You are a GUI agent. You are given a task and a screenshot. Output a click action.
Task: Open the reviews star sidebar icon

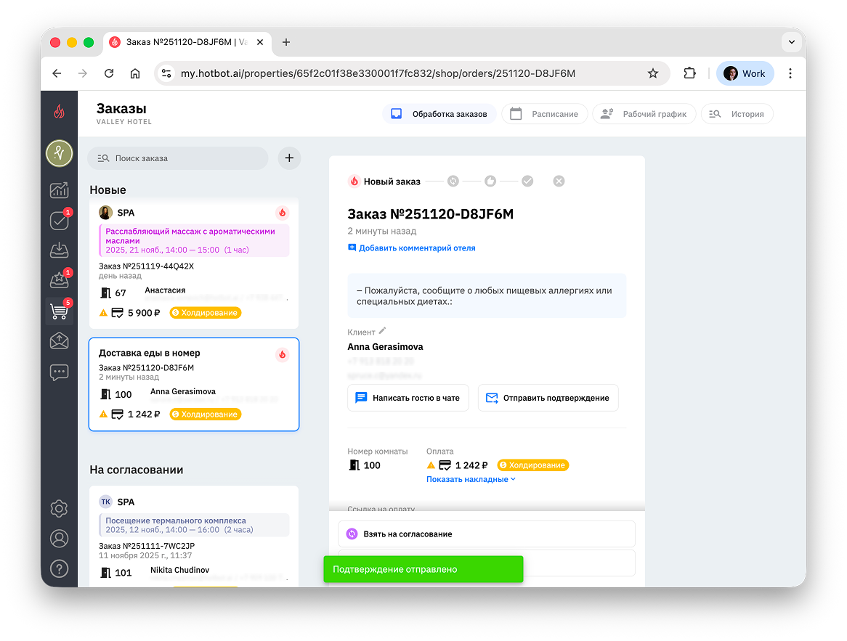(59, 280)
